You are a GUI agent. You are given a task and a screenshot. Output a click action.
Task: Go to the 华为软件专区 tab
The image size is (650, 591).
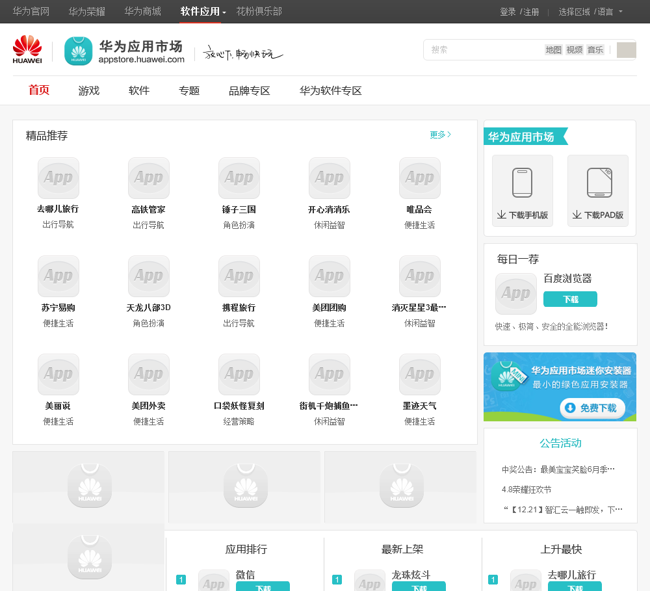click(x=330, y=90)
